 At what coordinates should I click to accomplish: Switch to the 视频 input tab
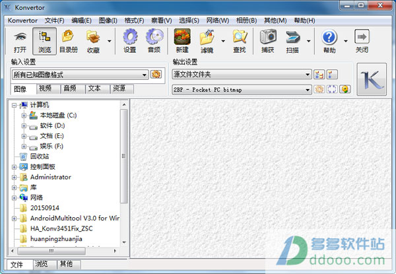48,88
